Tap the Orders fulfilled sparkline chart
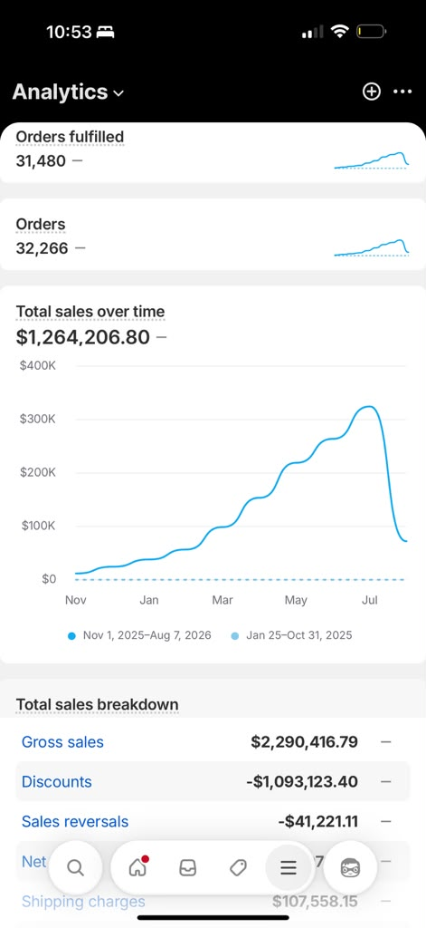 [371, 160]
